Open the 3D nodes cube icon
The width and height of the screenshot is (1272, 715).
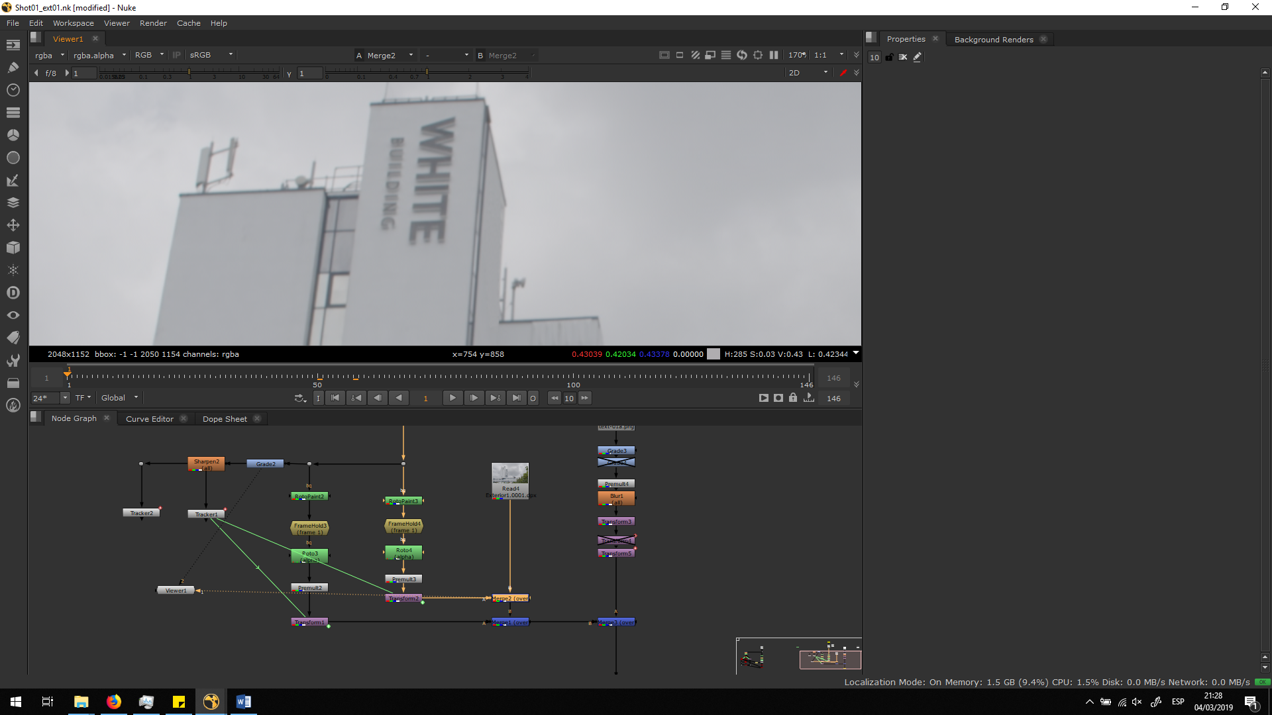tap(13, 248)
